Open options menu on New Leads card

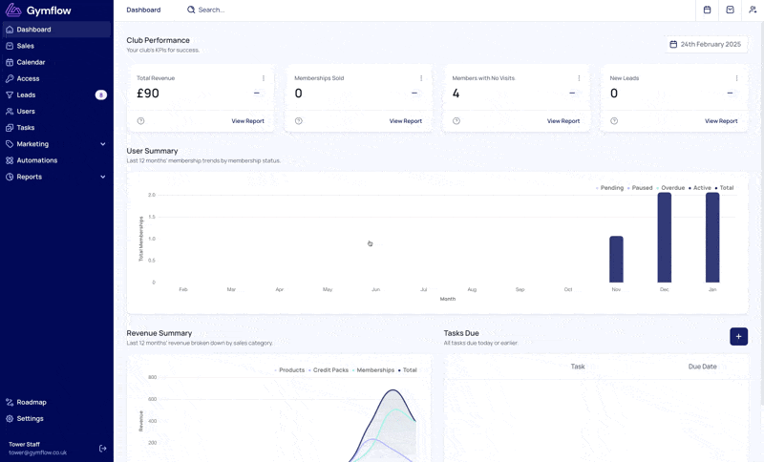(736, 78)
